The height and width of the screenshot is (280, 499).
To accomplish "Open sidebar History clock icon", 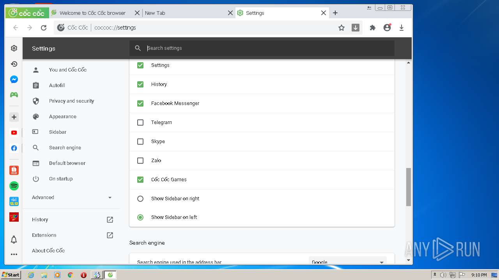I will pos(14,64).
